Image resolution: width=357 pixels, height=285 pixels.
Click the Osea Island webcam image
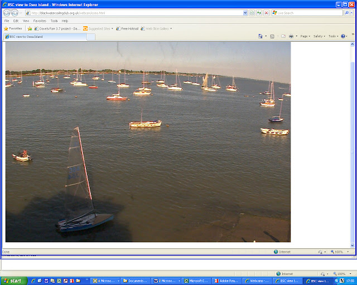[x=148, y=142]
